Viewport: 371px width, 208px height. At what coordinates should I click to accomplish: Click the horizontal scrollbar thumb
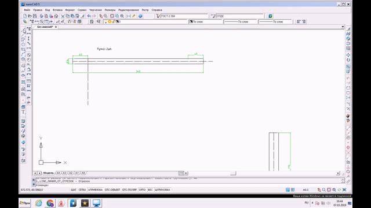233,173
